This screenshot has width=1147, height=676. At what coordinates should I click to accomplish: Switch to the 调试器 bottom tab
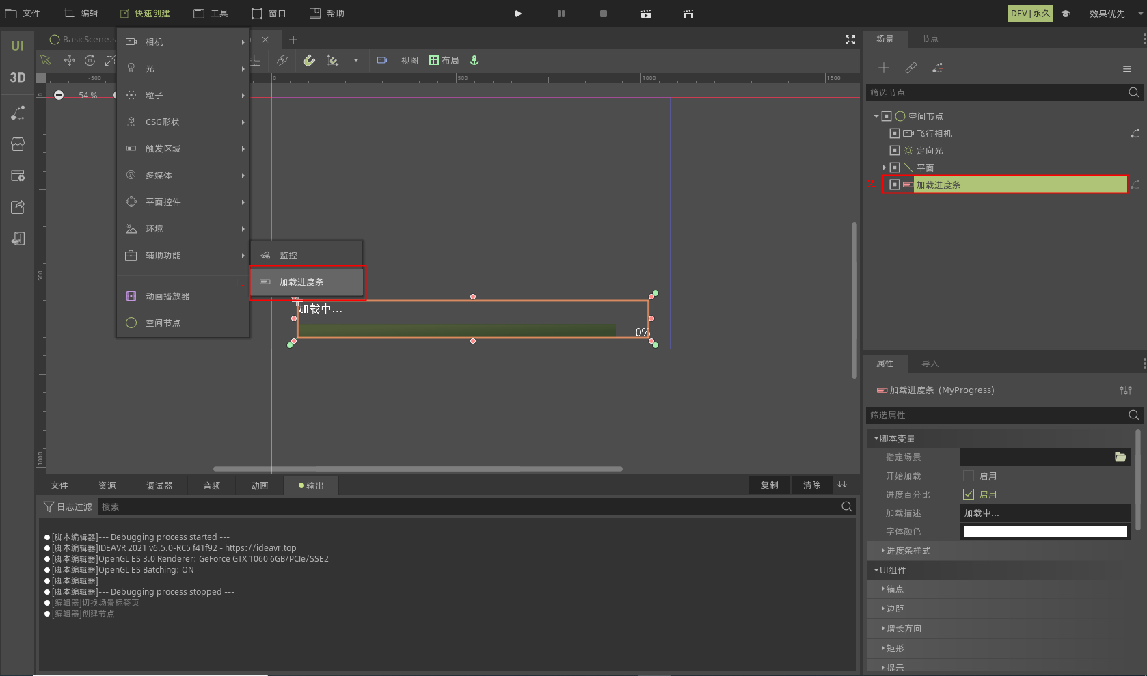(x=159, y=485)
